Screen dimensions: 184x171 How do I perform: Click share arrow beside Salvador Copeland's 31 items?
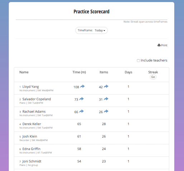[106, 99]
